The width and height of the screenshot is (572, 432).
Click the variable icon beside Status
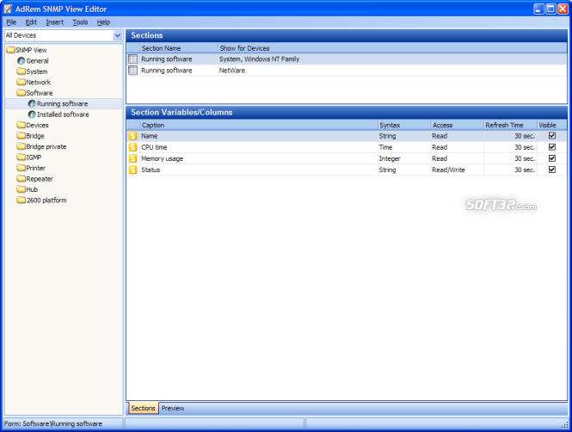(x=132, y=170)
